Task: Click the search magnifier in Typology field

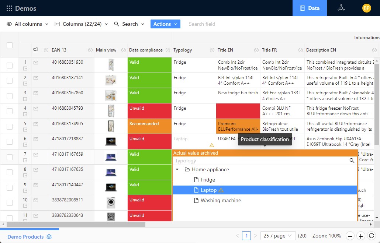Action: 352,161
